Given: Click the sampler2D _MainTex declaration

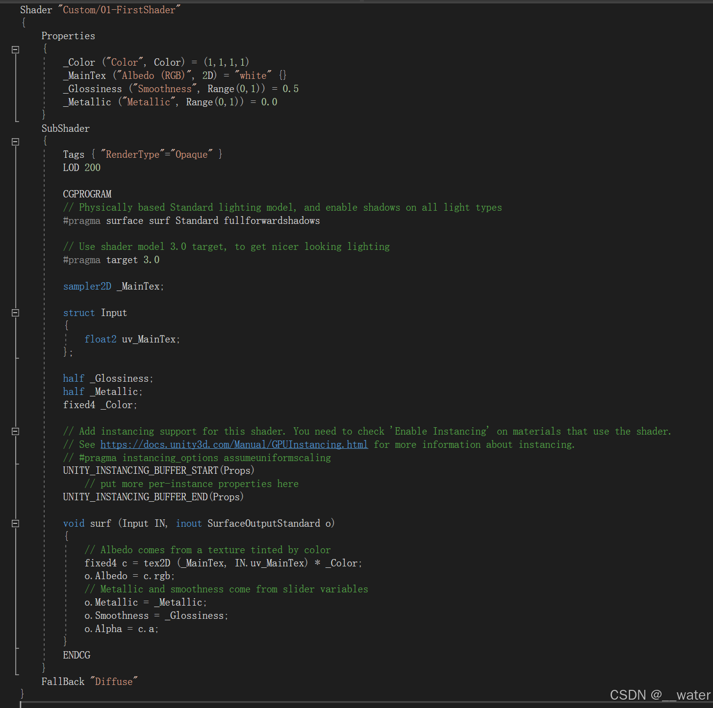Looking at the screenshot, I should (113, 286).
